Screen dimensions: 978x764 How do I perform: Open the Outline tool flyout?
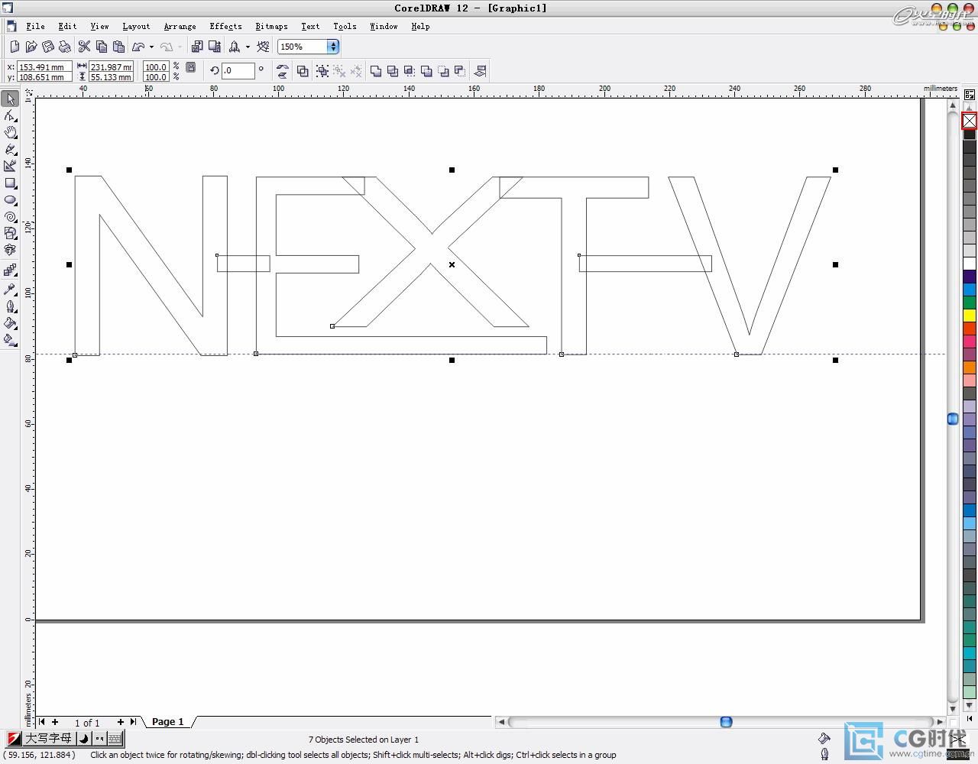click(11, 306)
